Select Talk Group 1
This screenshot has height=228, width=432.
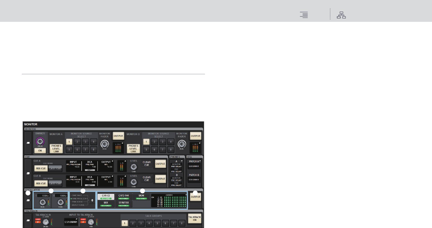(124, 223)
